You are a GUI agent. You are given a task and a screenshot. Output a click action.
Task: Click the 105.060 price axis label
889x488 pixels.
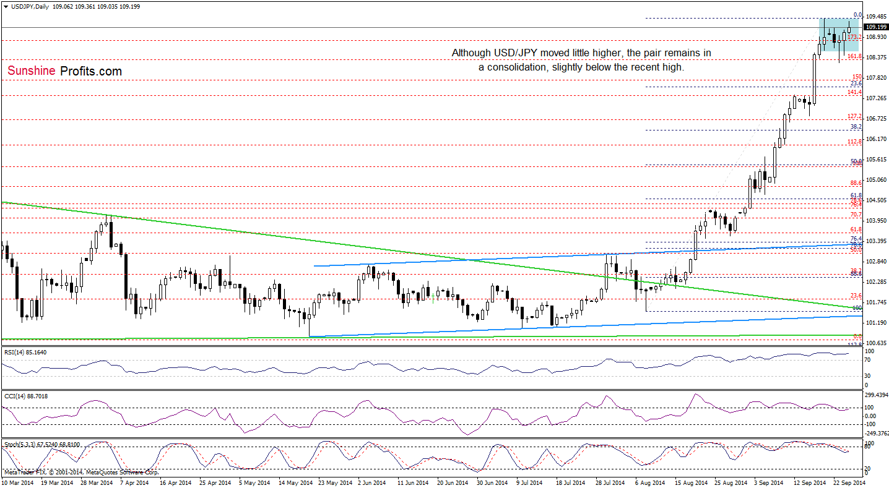pyautogui.click(x=876, y=180)
